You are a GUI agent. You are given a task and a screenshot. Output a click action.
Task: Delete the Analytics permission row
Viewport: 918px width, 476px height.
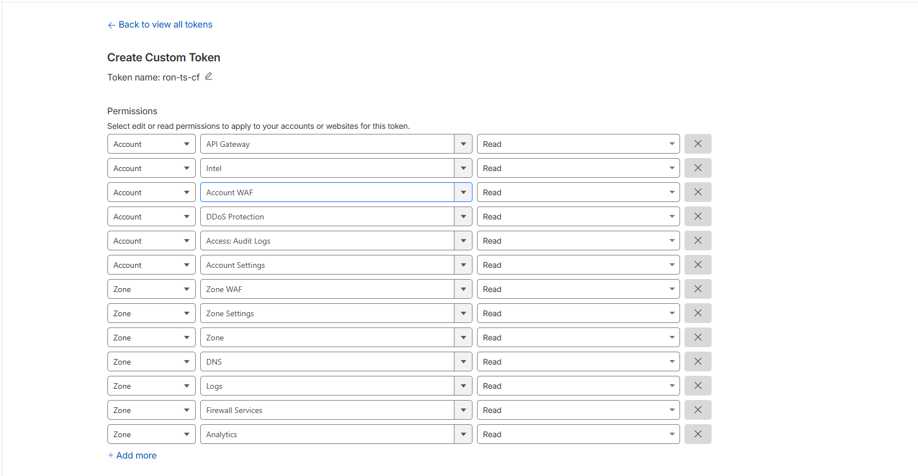pos(697,434)
